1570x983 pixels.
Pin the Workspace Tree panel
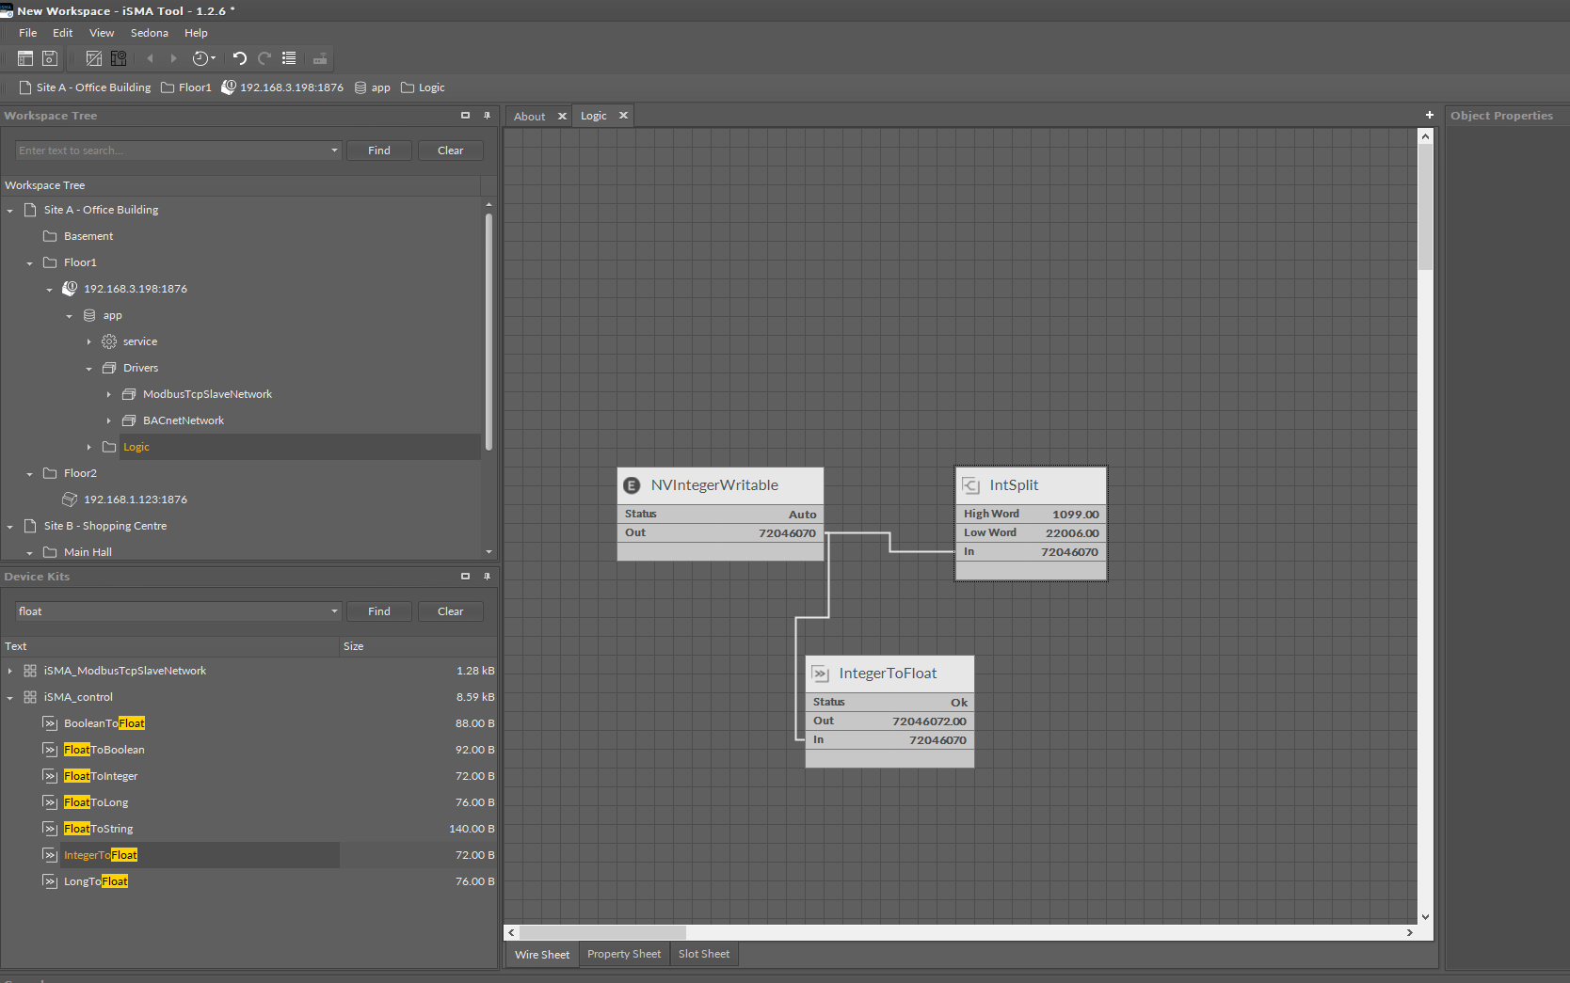pyautogui.click(x=487, y=115)
